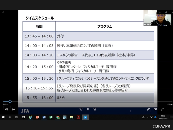Open the blue sync app on taskbar
This screenshot has width=173, height=130.
coord(65,117)
